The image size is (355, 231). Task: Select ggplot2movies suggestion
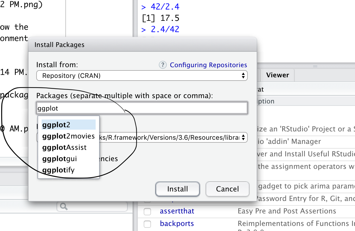[x=69, y=136]
